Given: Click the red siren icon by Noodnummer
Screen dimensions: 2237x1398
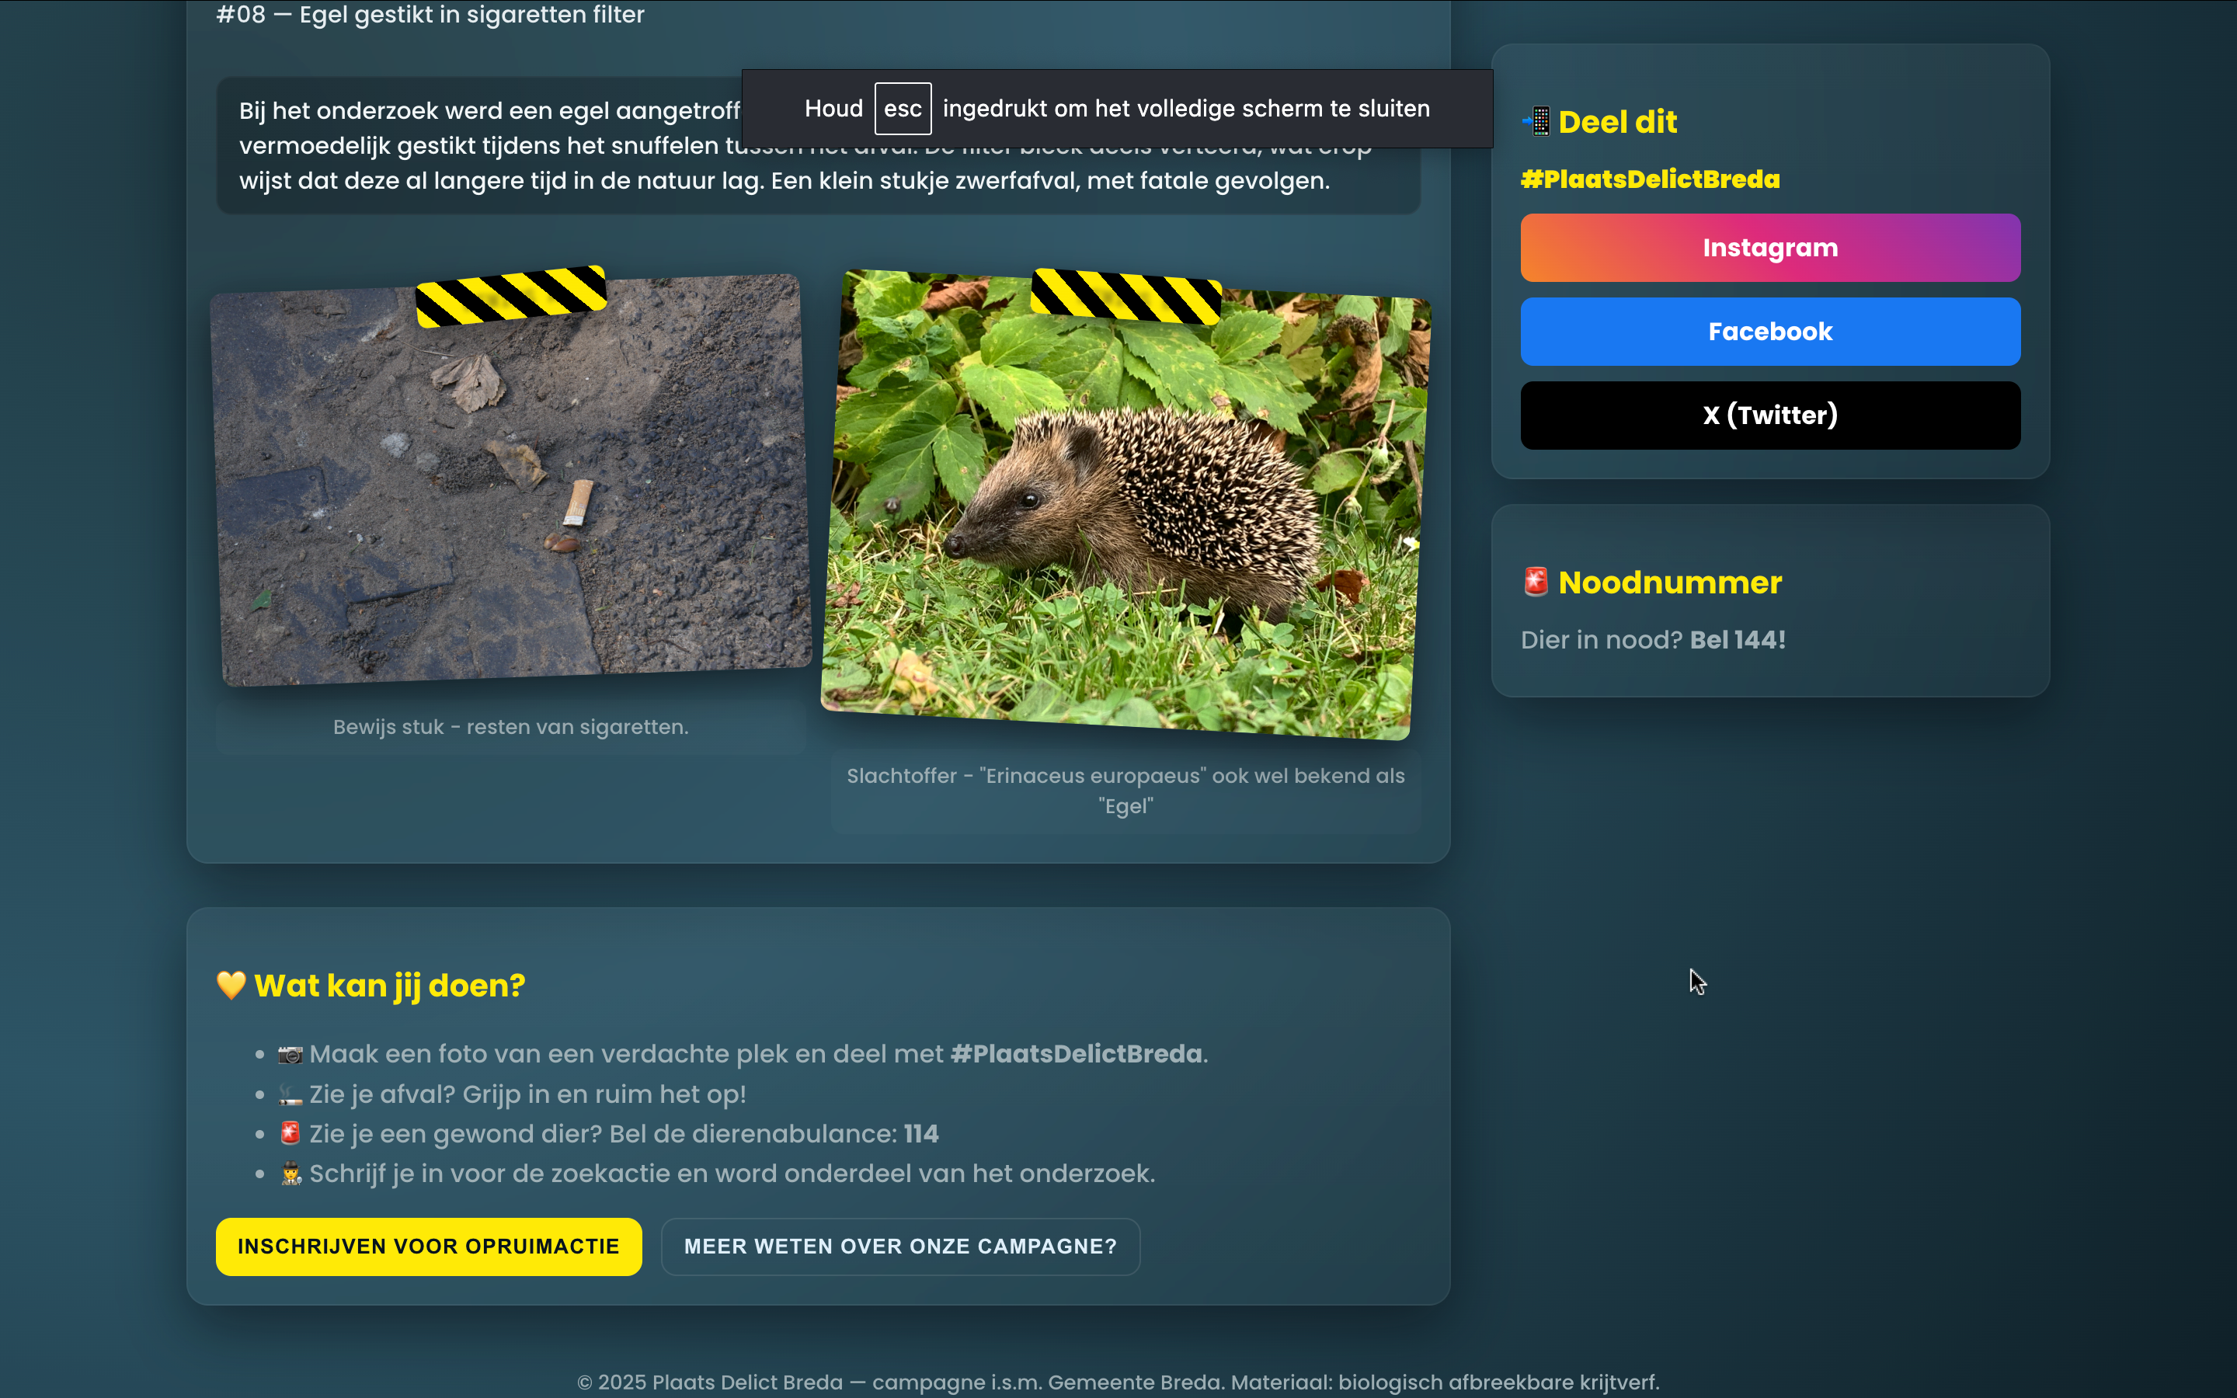Looking at the screenshot, I should click(1536, 582).
